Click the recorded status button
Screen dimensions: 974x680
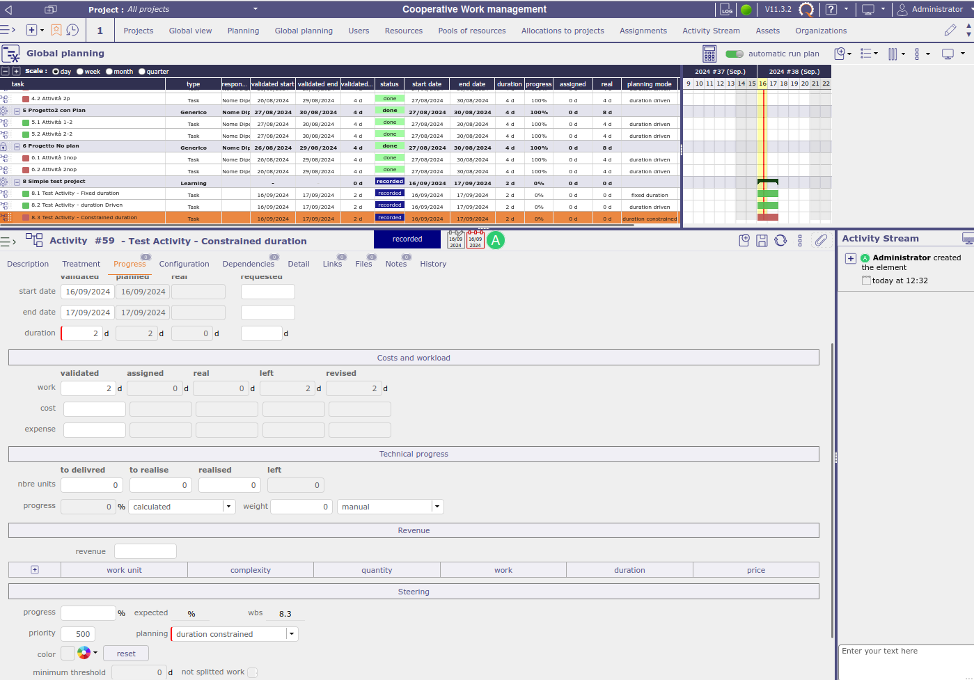click(x=407, y=239)
